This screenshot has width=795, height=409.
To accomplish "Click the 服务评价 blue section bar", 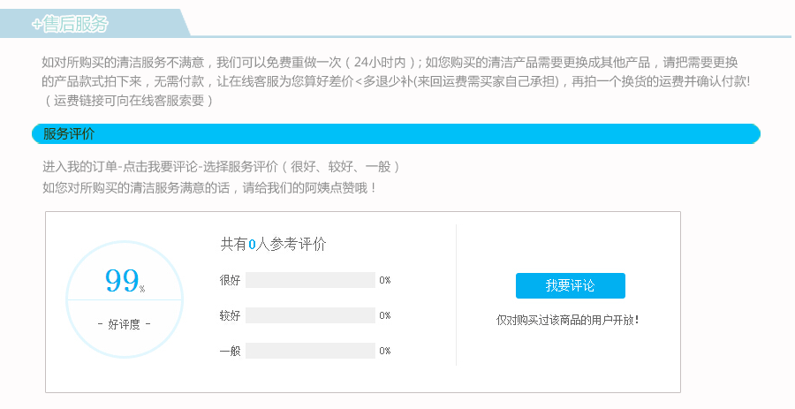I will (396, 134).
